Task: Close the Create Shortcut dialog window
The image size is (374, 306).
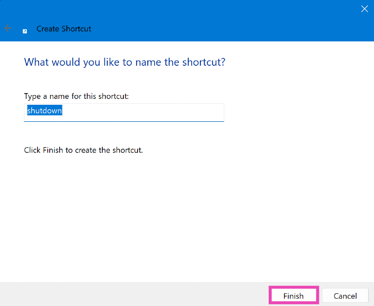Action: tap(364, 8)
